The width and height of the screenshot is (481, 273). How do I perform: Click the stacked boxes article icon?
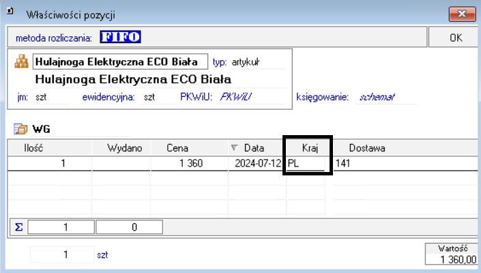[x=22, y=61]
